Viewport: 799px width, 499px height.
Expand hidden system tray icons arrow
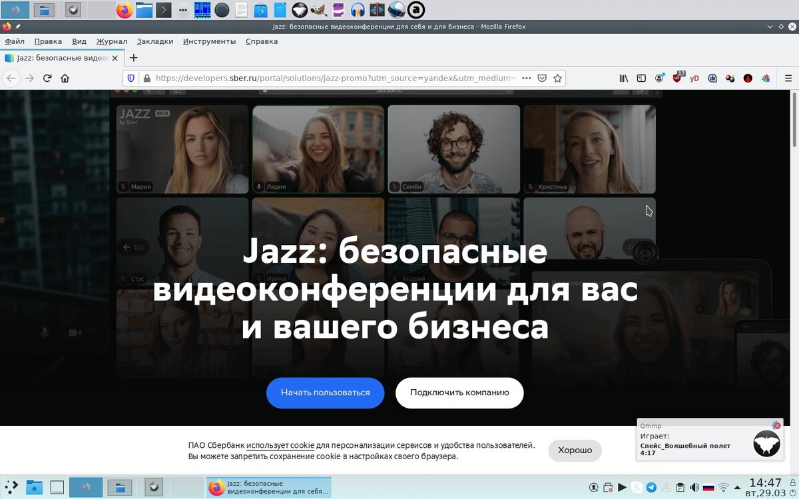pos(736,487)
